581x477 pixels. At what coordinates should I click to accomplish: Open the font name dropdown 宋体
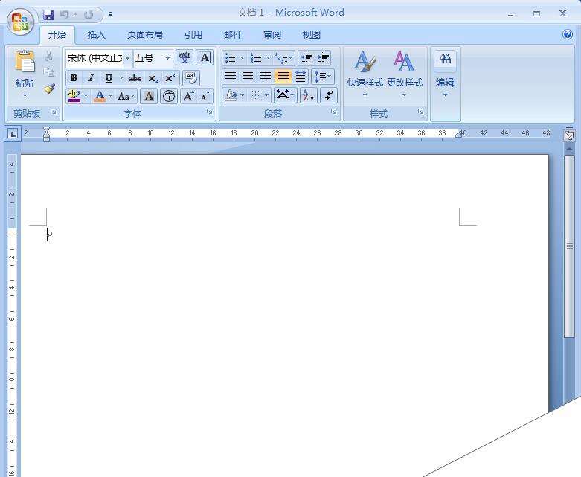[127, 58]
